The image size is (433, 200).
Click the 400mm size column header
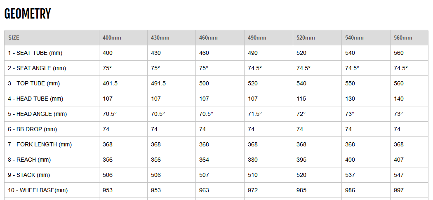click(x=112, y=38)
